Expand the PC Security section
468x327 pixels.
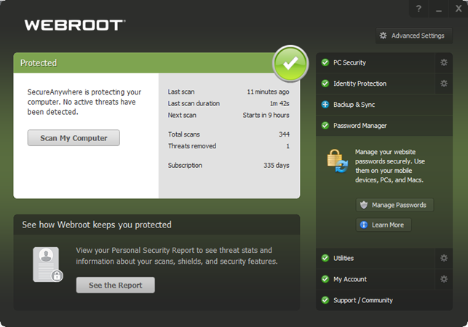(376, 62)
